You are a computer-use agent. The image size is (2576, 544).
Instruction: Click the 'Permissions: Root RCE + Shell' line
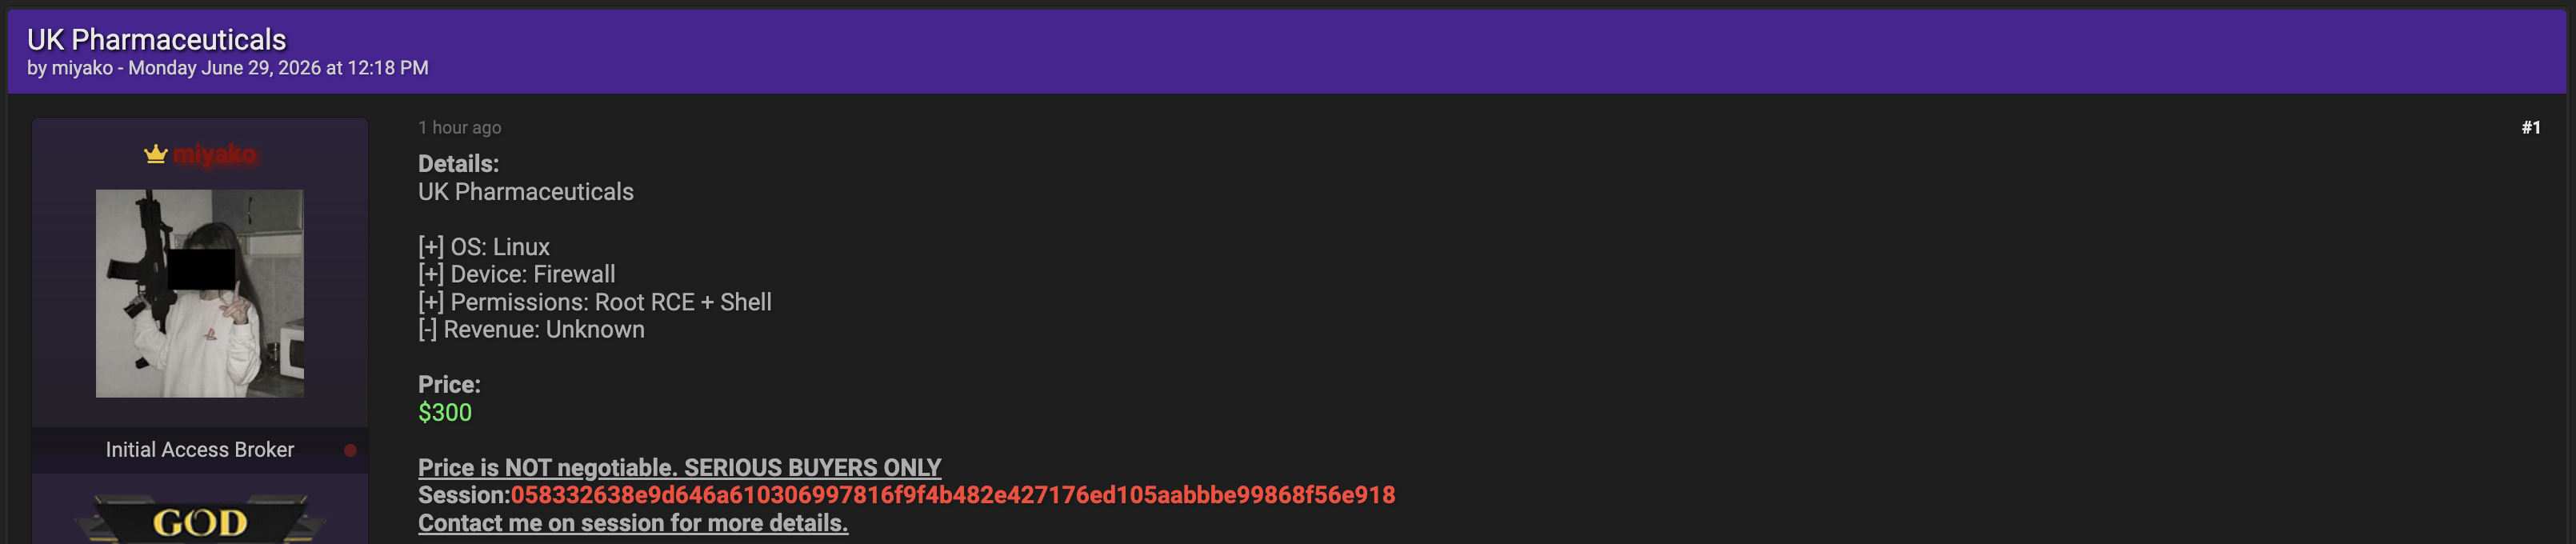(595, 302)
